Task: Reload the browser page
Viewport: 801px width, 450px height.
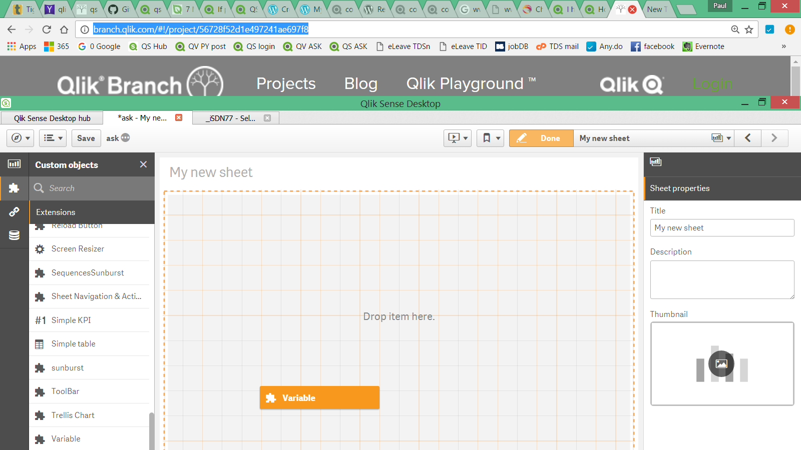Action: (x=47, y=29)
